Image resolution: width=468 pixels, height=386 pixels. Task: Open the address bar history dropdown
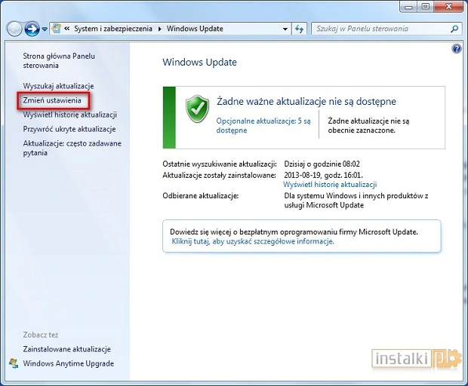(x=285, y=29)
